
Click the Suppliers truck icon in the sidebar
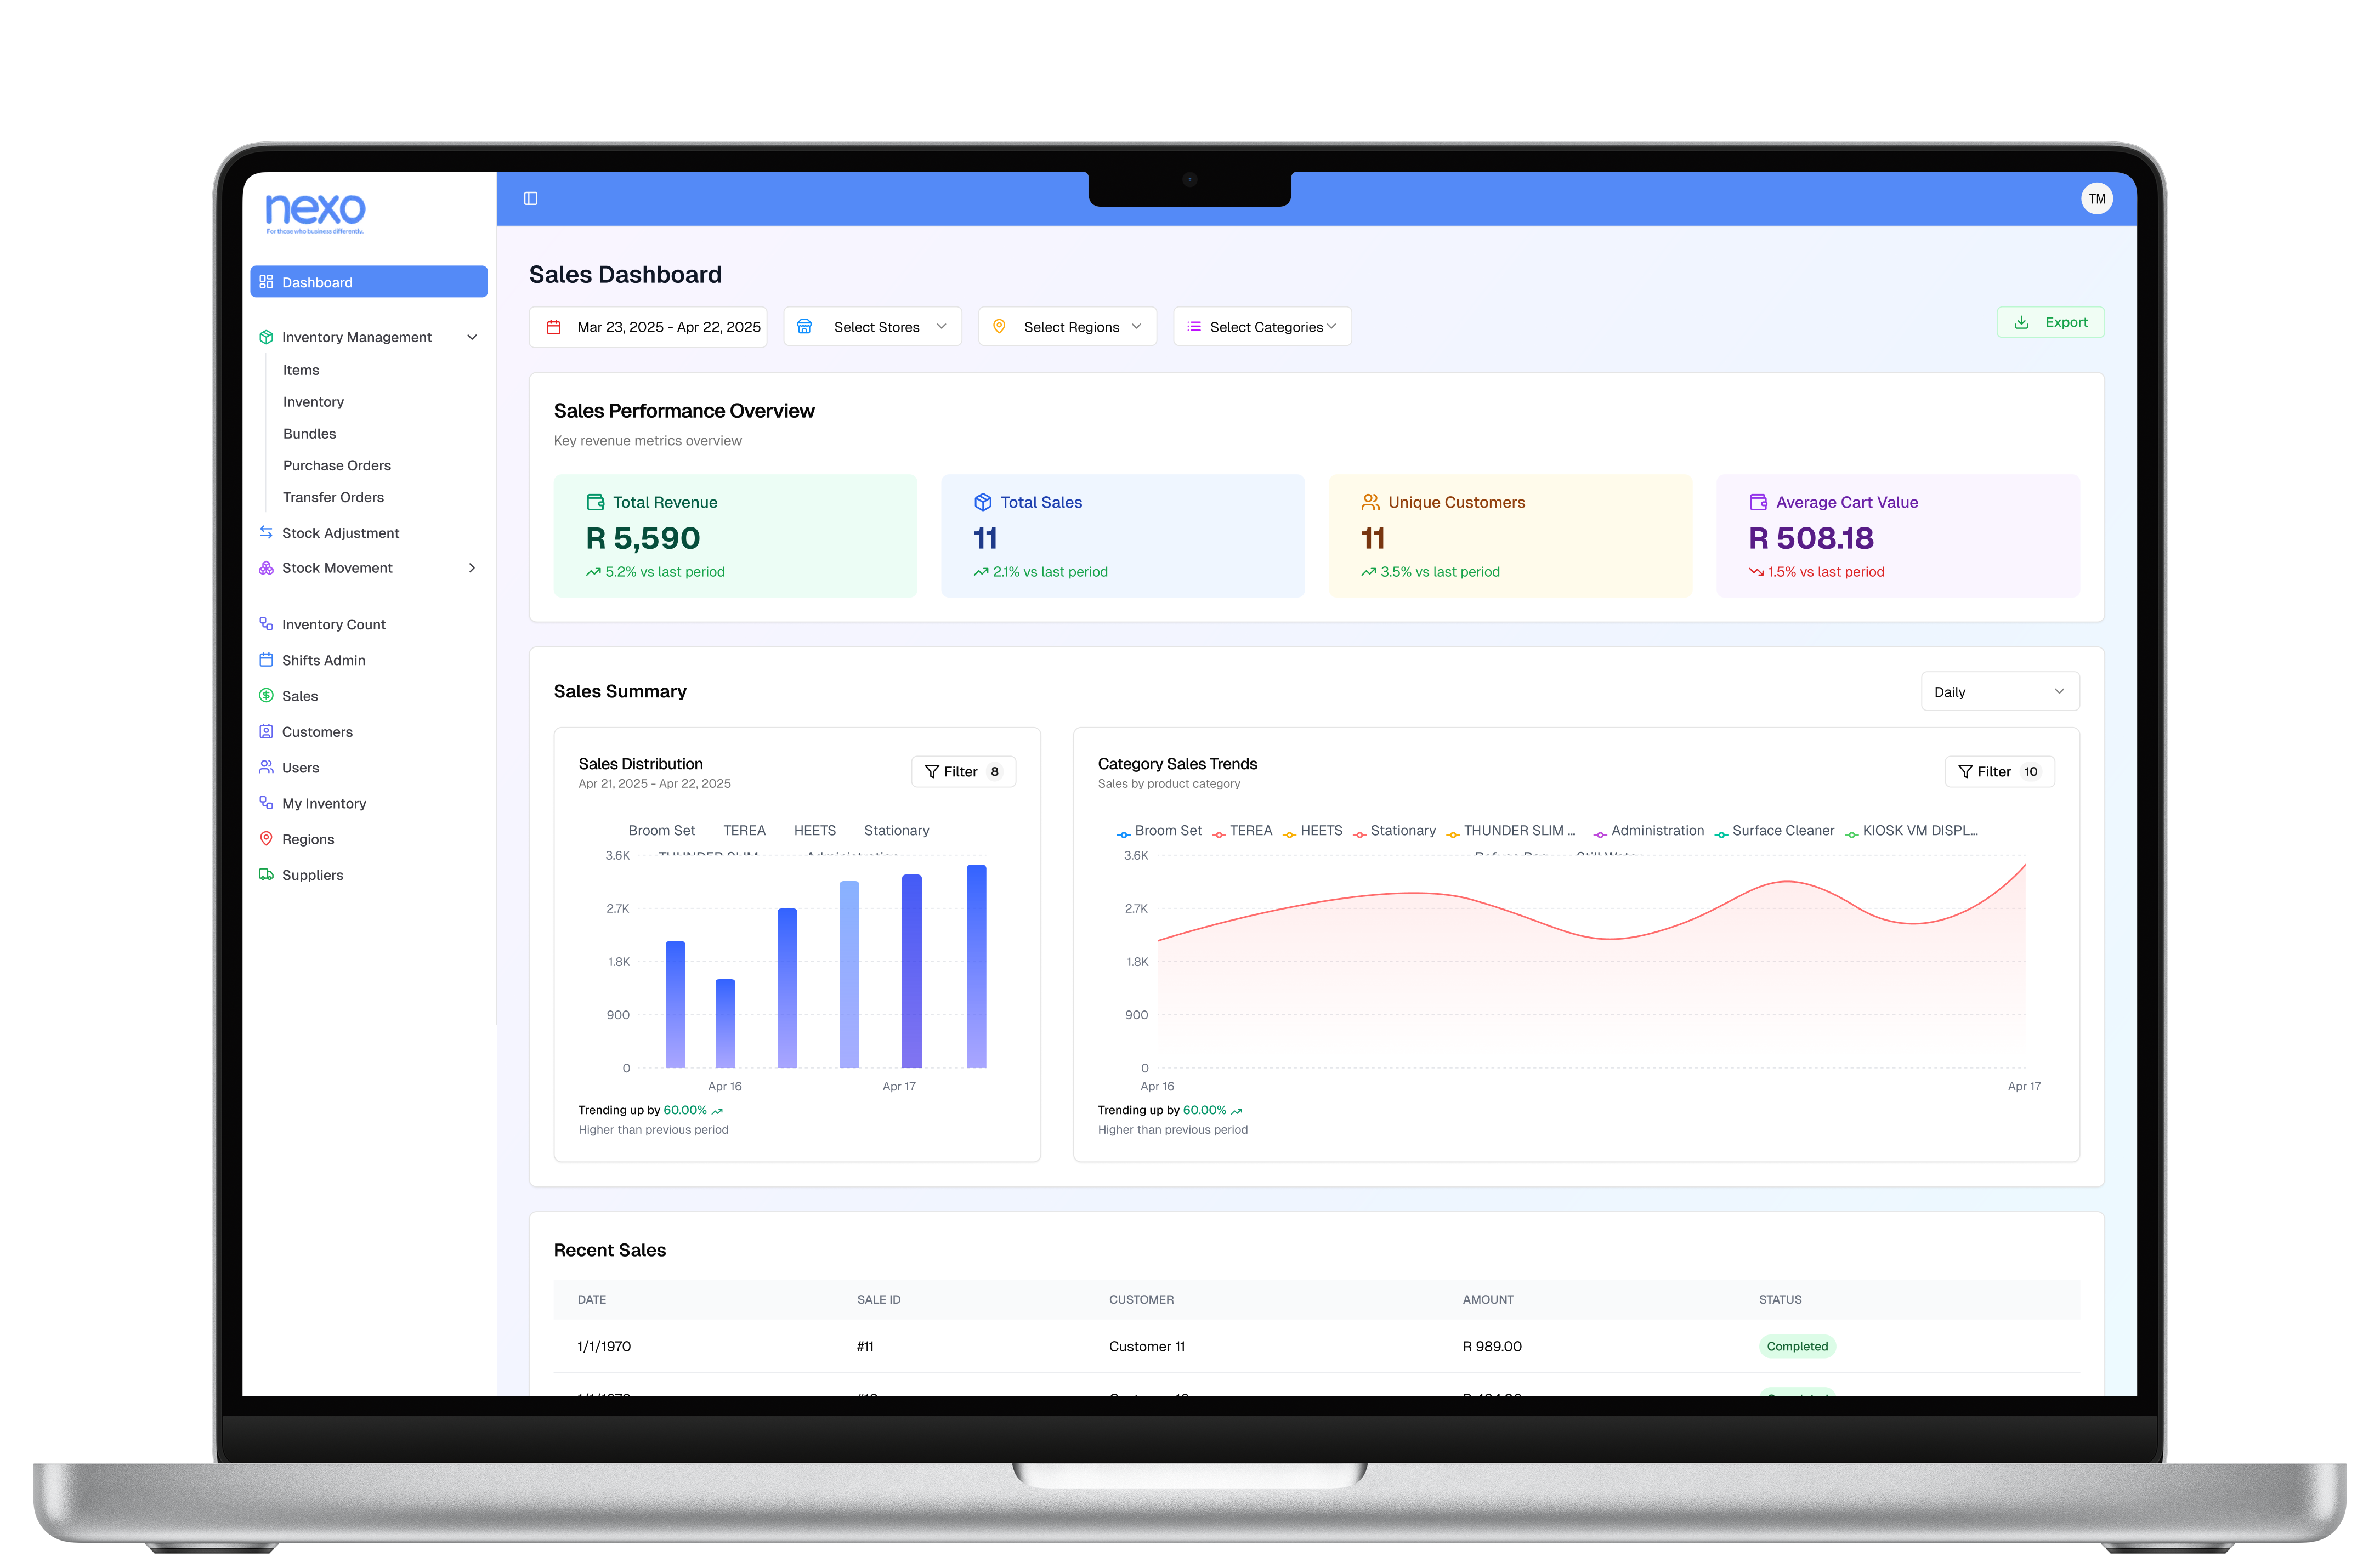266,874
